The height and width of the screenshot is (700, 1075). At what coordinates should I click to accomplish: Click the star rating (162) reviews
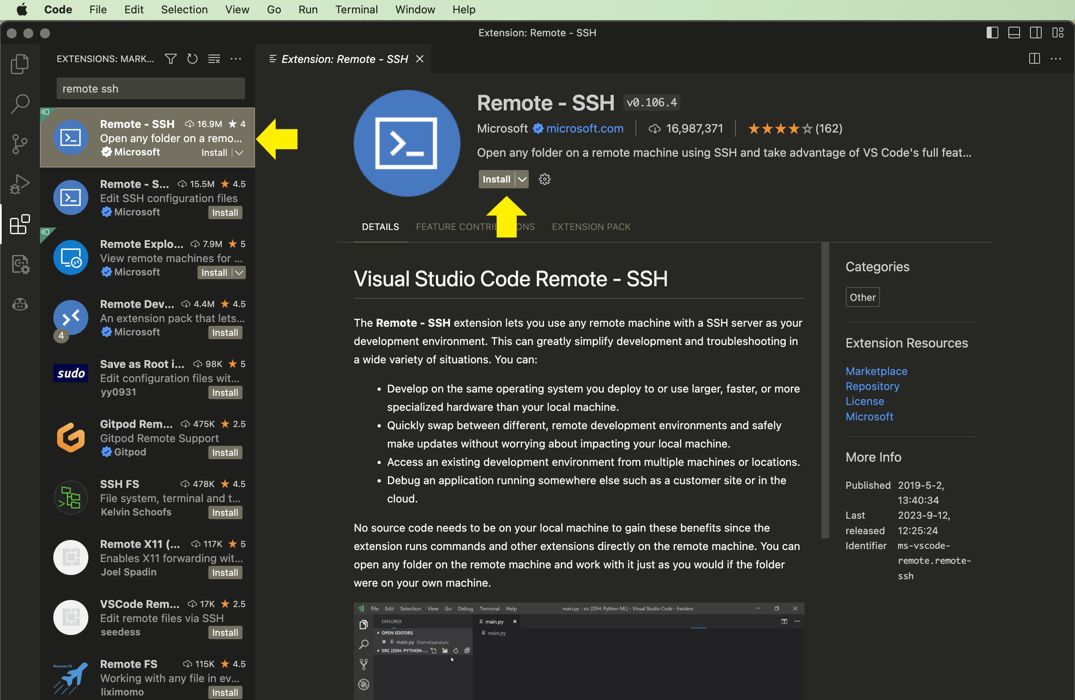tap(795, 129)
